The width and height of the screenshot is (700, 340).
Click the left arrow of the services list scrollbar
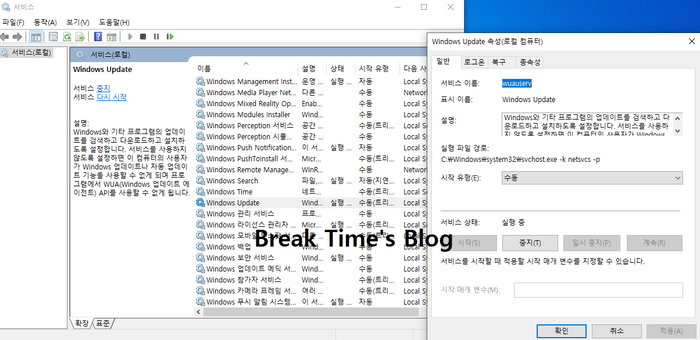[x=199, y=312]
